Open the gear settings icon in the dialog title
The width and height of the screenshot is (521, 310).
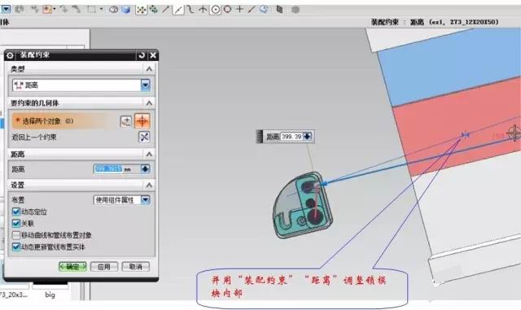click(x=10, y=55)
